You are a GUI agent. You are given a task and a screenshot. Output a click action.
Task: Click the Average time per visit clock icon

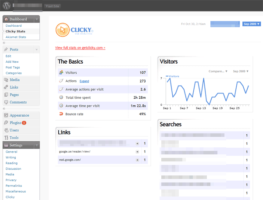pos(61,106)
